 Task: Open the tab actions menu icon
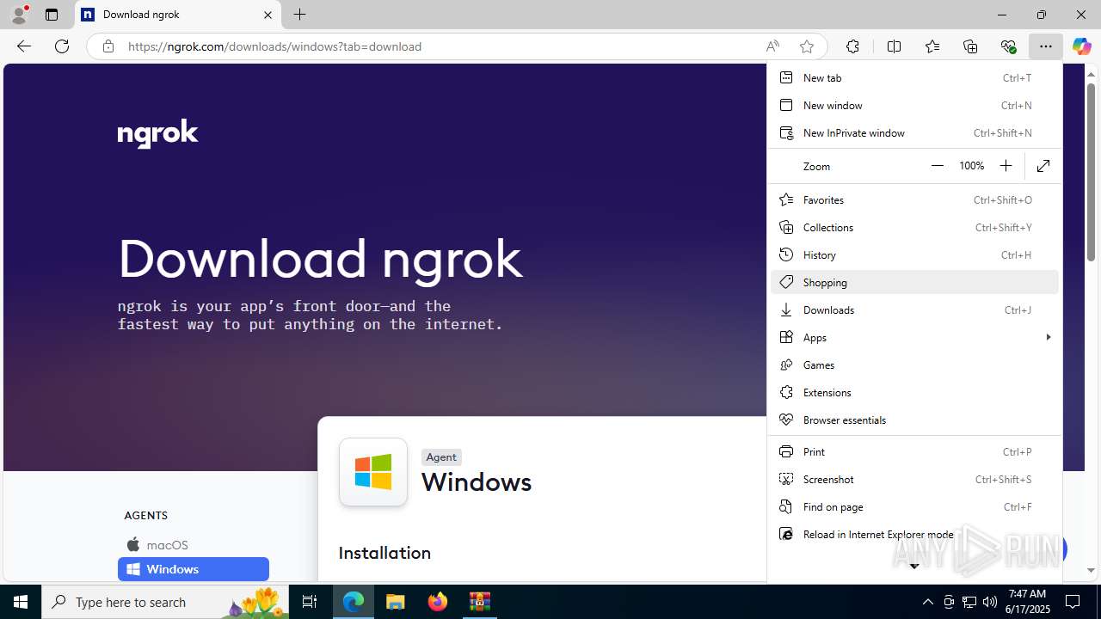(52, 15)
